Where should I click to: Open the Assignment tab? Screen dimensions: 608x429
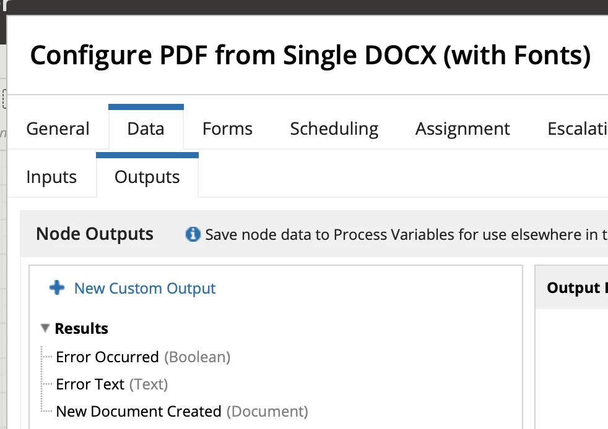[463, 129]
